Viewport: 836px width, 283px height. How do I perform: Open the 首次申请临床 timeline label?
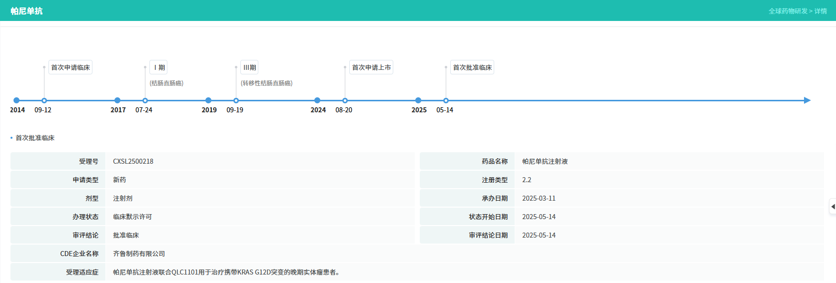[x=70, y=67]
